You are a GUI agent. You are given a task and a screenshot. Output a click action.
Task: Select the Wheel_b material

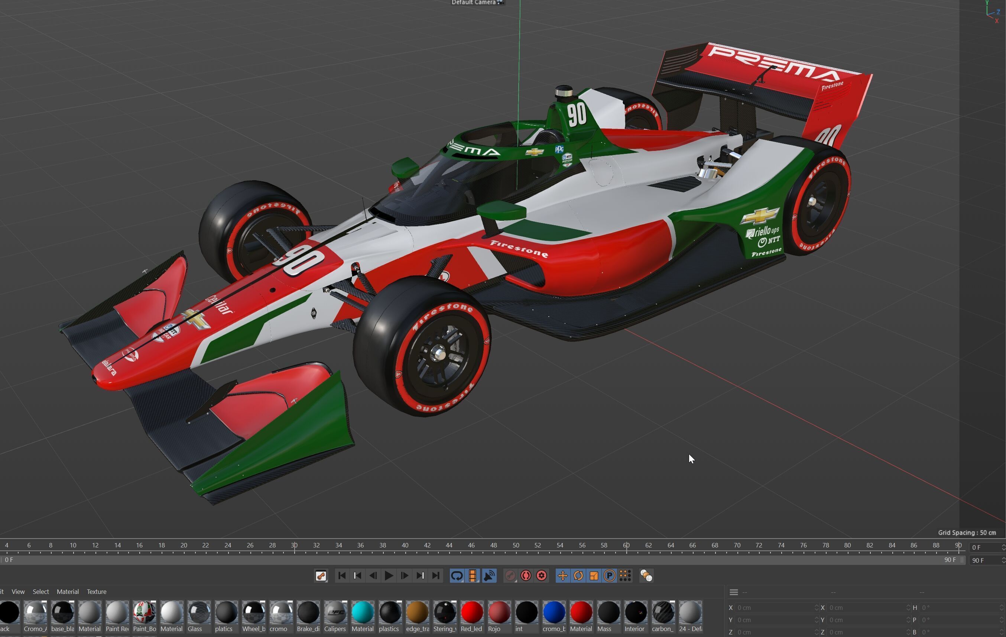click(254, 612)
